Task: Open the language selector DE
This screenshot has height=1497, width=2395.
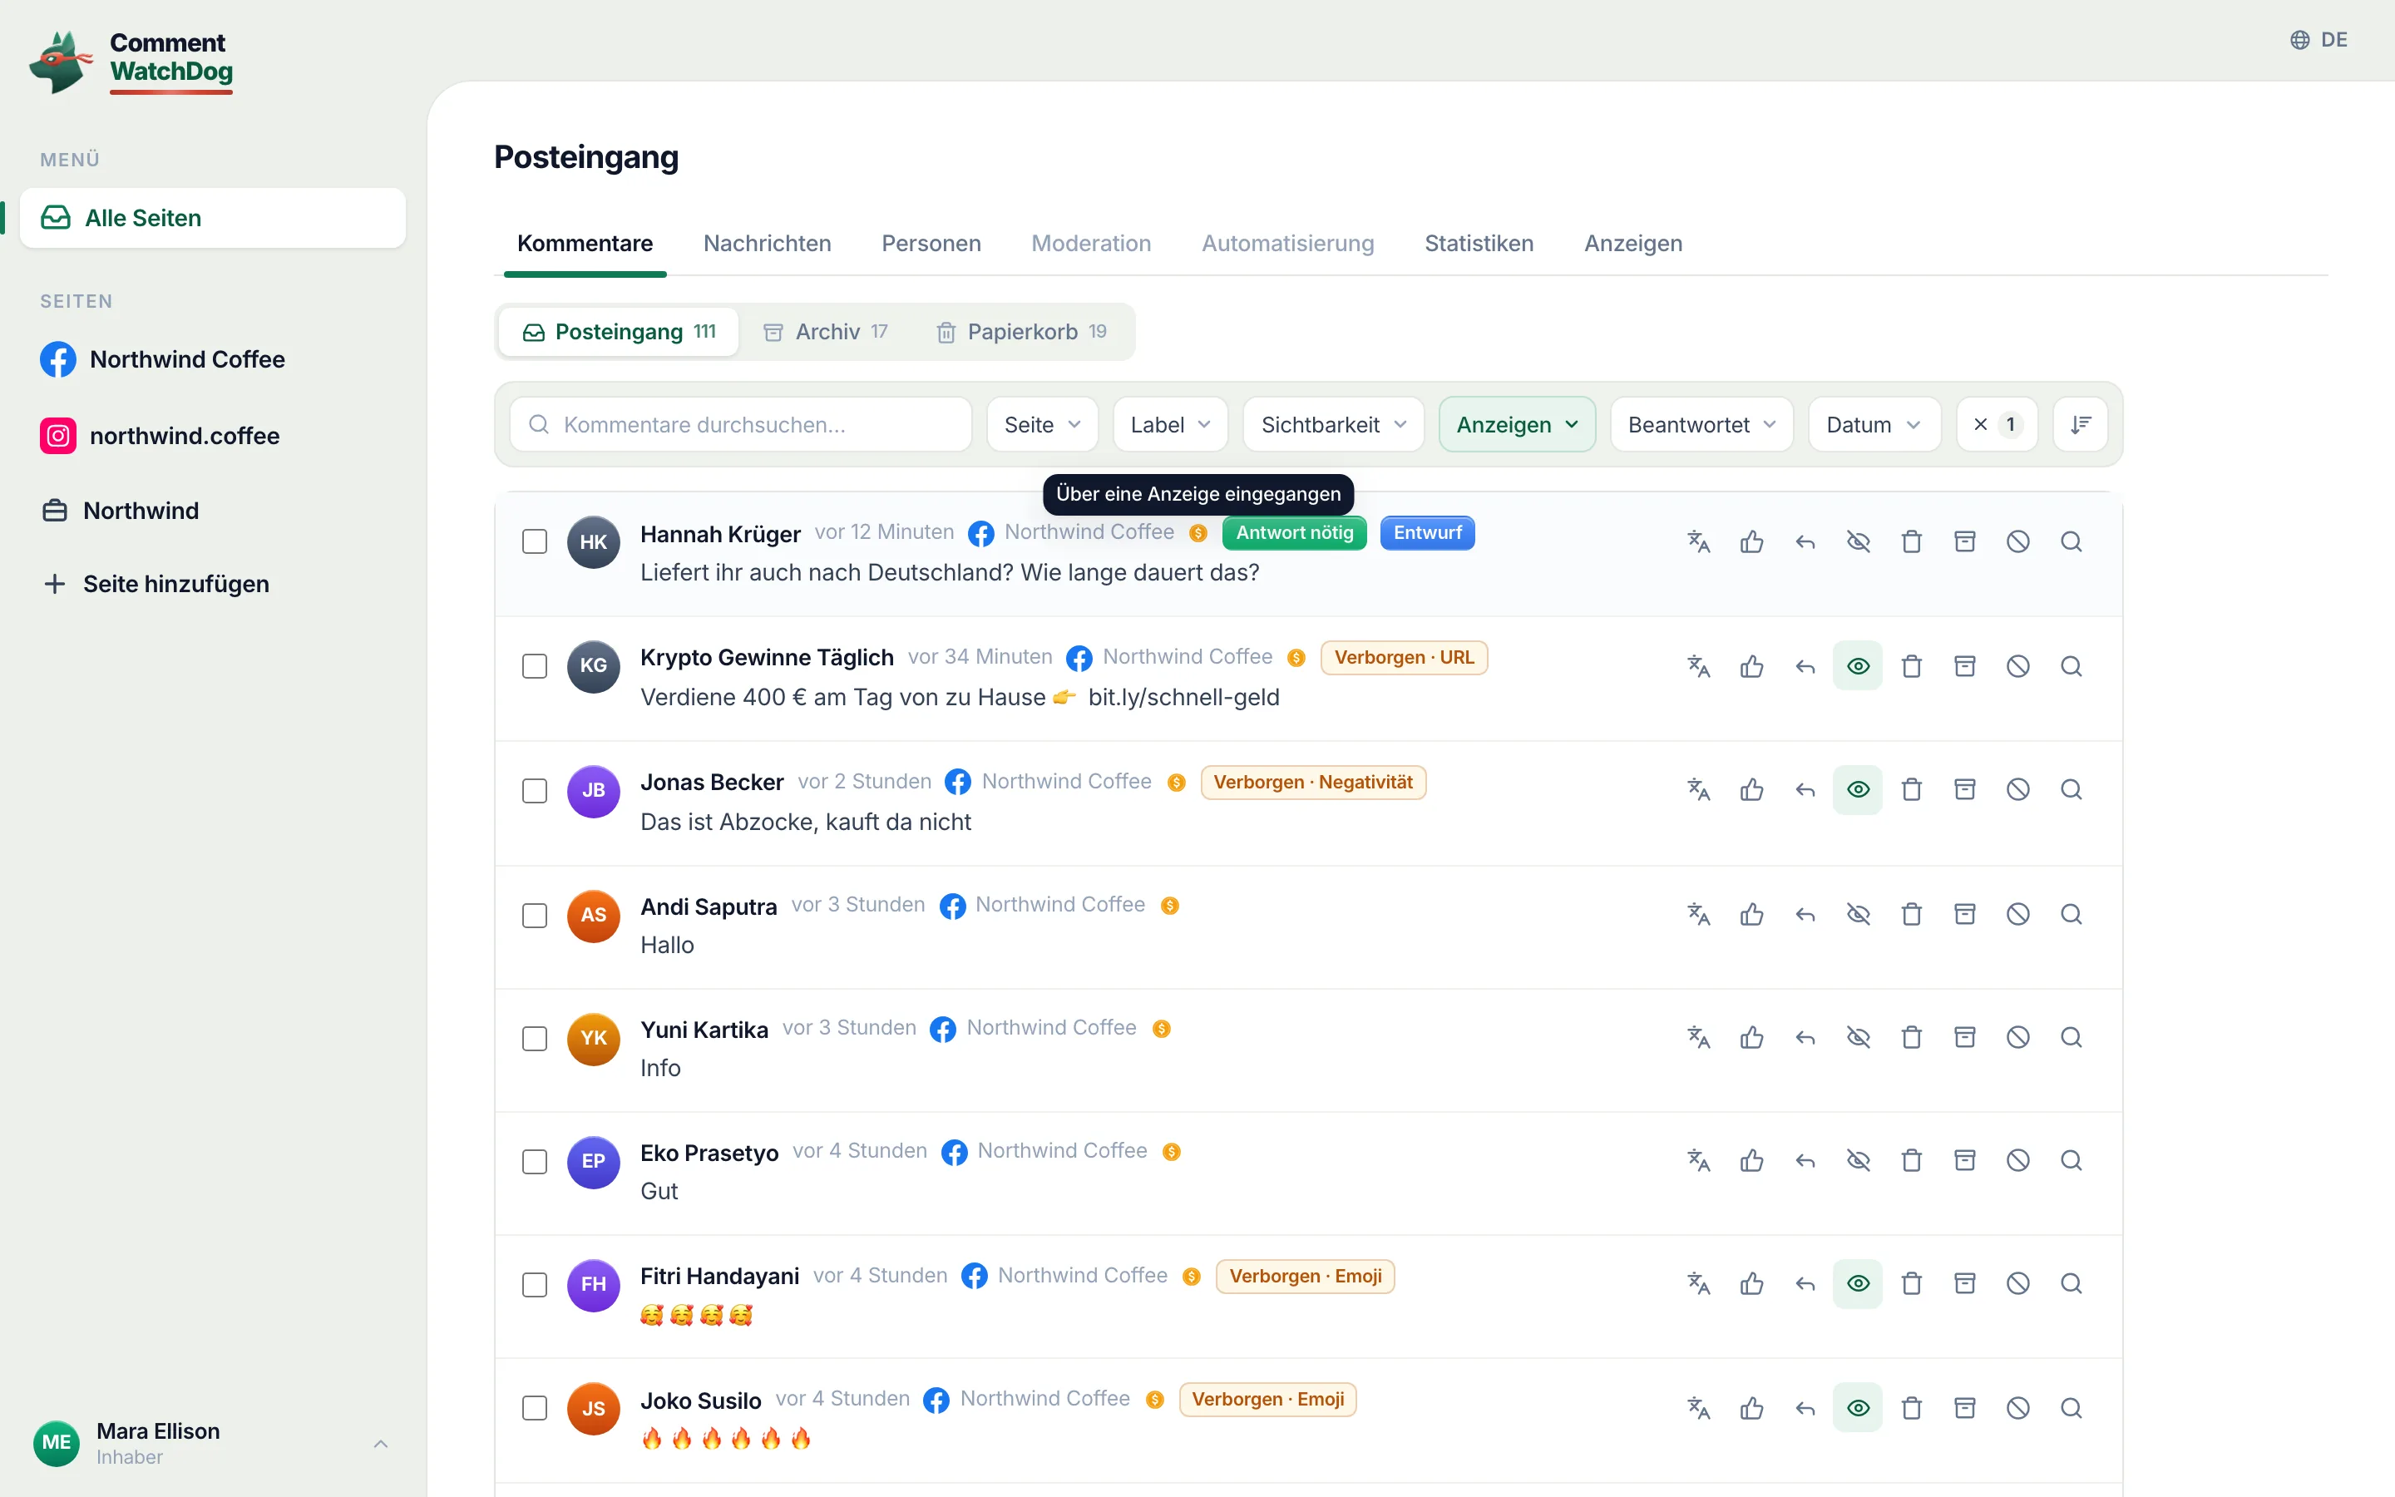Action: pyautogui.click(x=2318, y=40)
